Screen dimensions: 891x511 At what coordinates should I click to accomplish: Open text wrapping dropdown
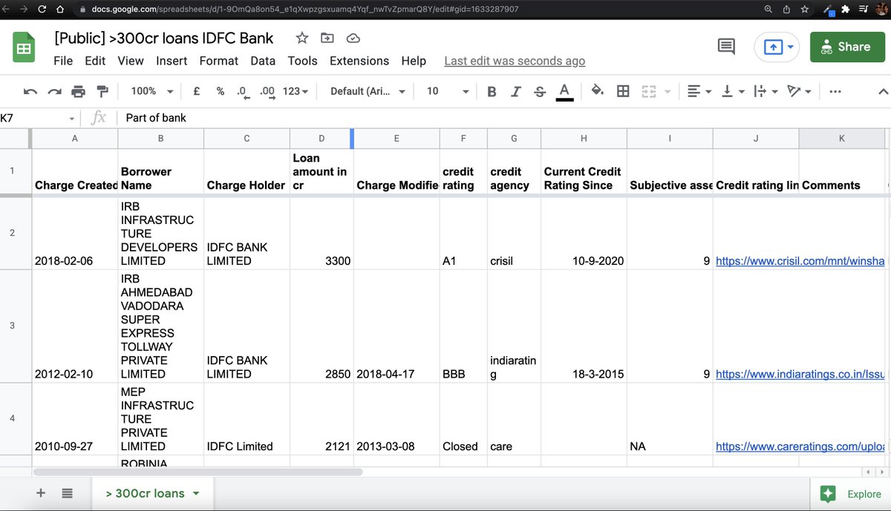click(764, 91)
